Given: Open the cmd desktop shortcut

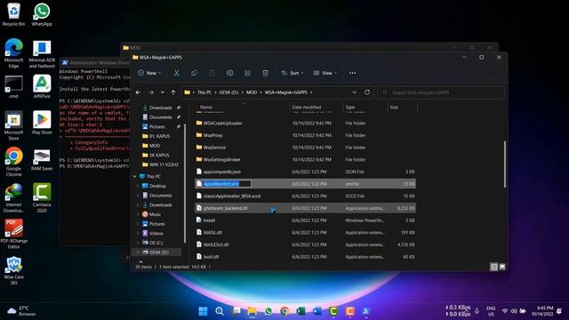Looking at the screenshot, I should point(14,87).
